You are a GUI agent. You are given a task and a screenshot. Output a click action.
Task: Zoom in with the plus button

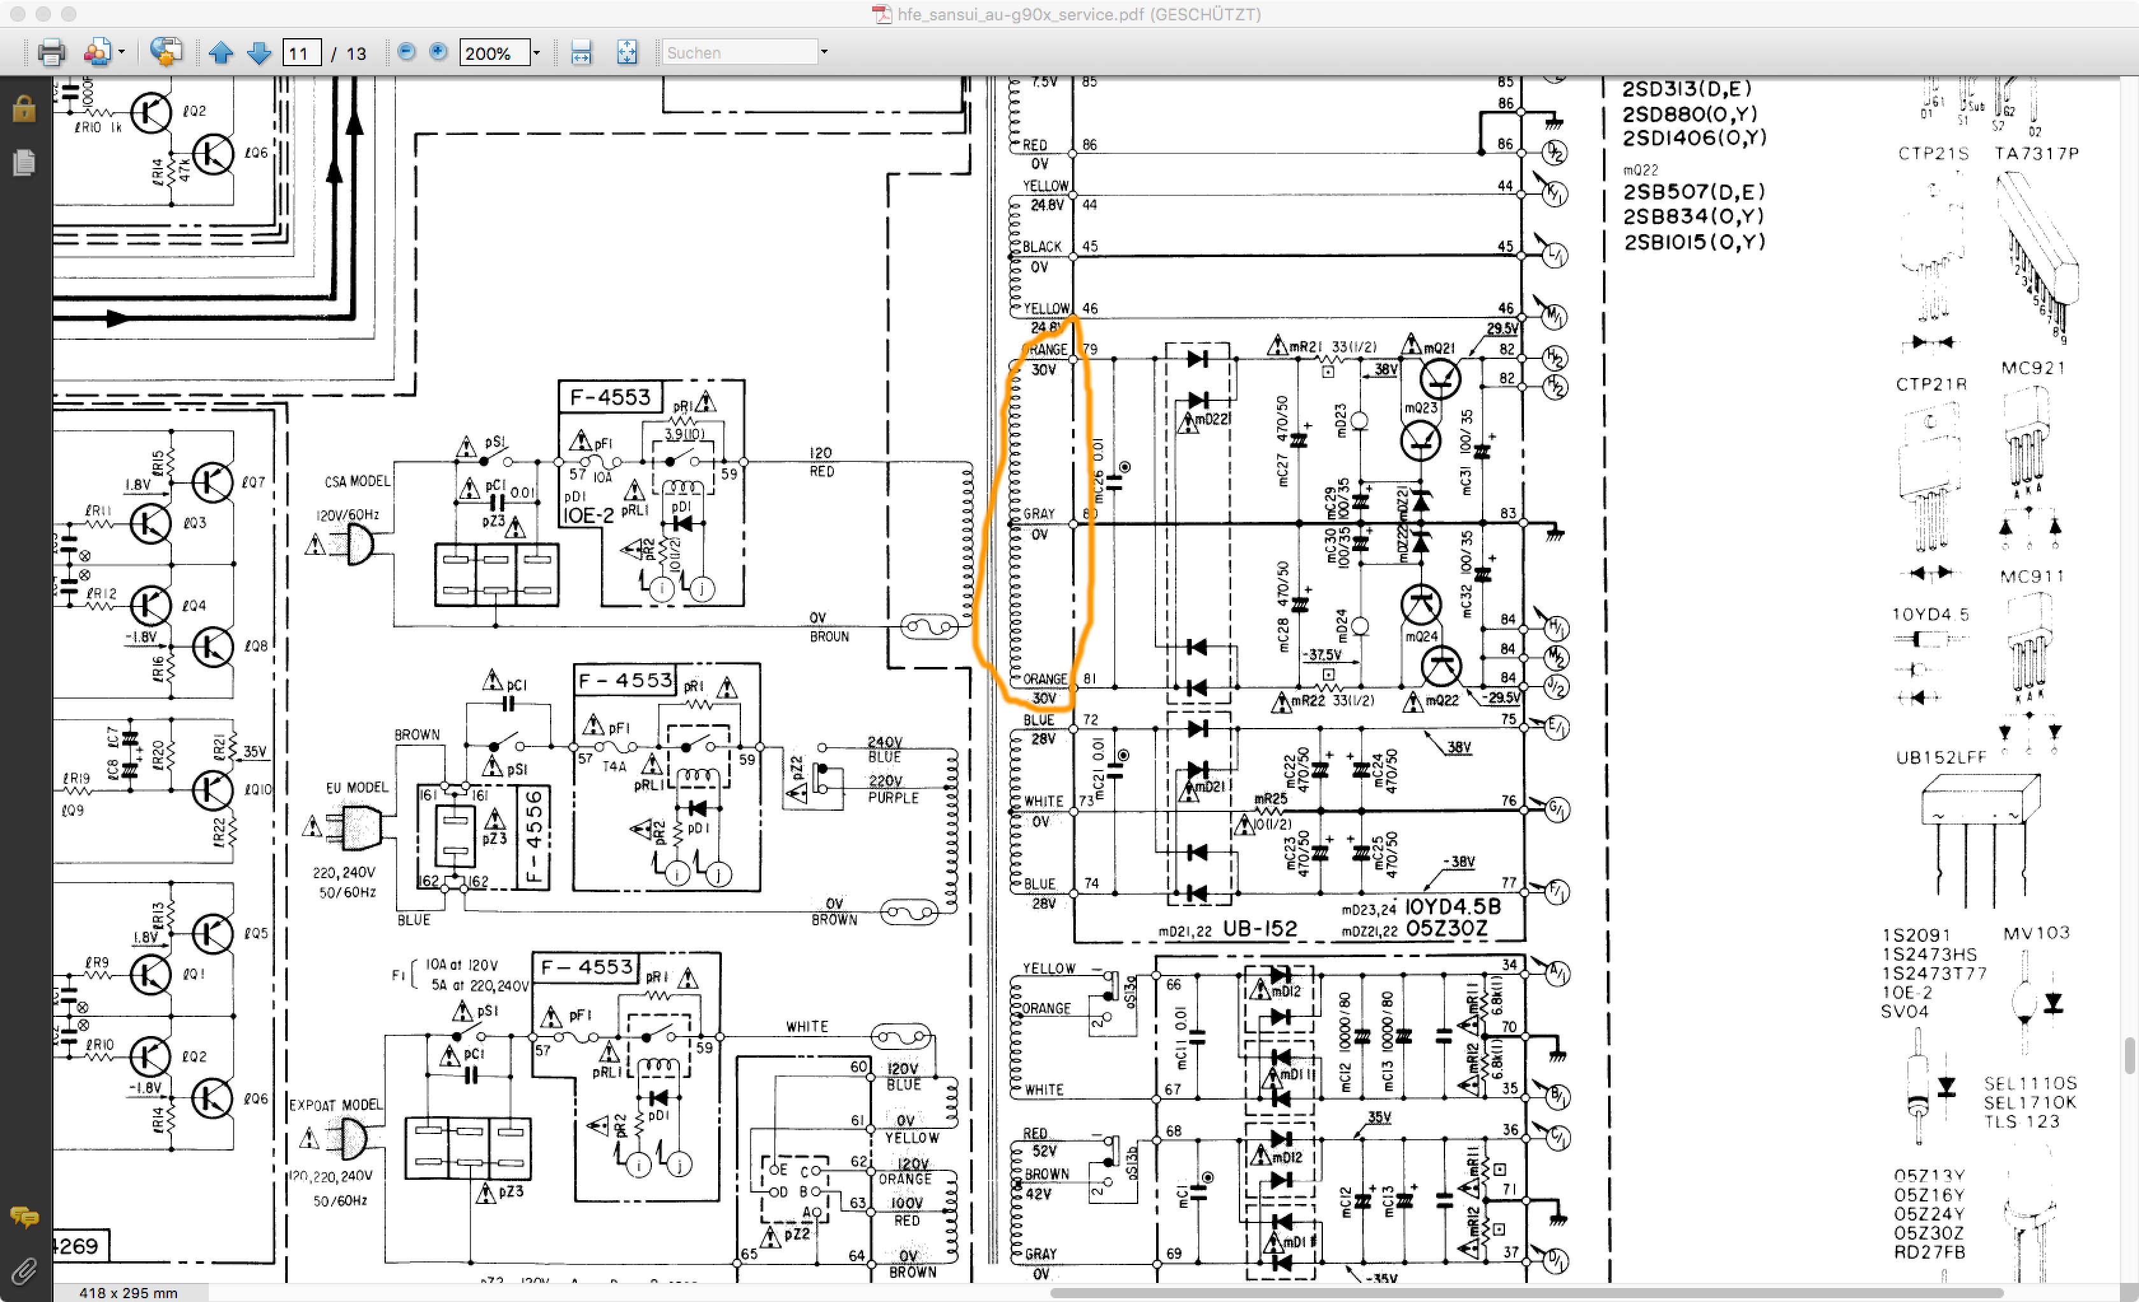coord(439,52)
